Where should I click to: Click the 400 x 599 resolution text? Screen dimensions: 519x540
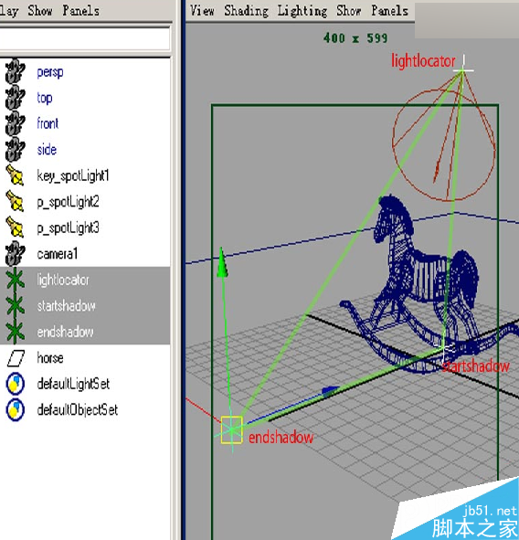tap(355, 37)
